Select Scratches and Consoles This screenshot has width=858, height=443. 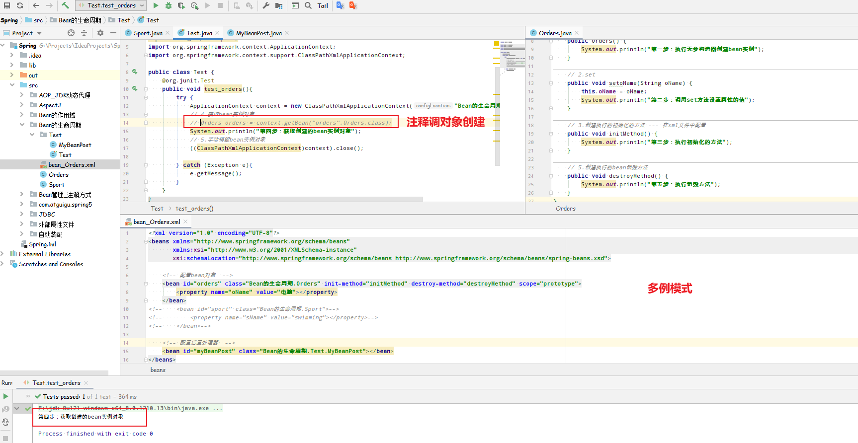tap(46, 264)
